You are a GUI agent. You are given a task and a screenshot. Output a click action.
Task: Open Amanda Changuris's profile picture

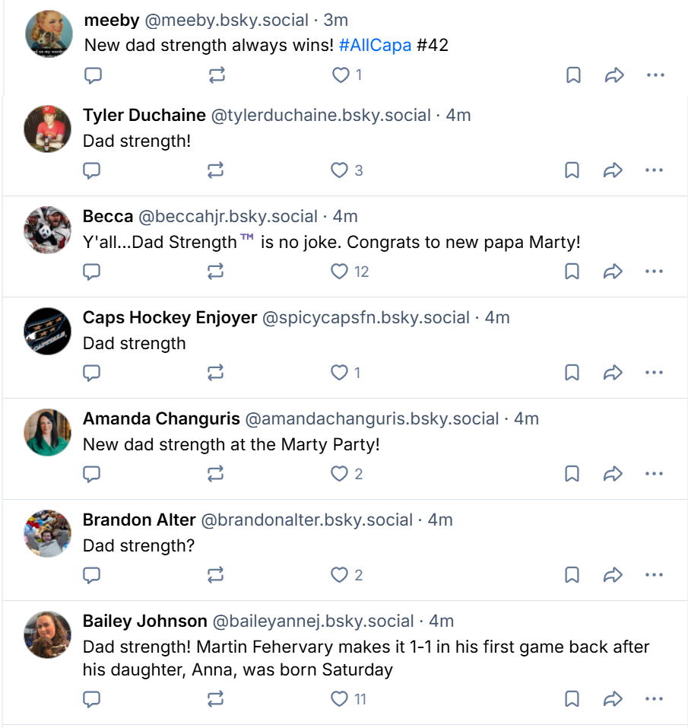(x=48, y=432)
